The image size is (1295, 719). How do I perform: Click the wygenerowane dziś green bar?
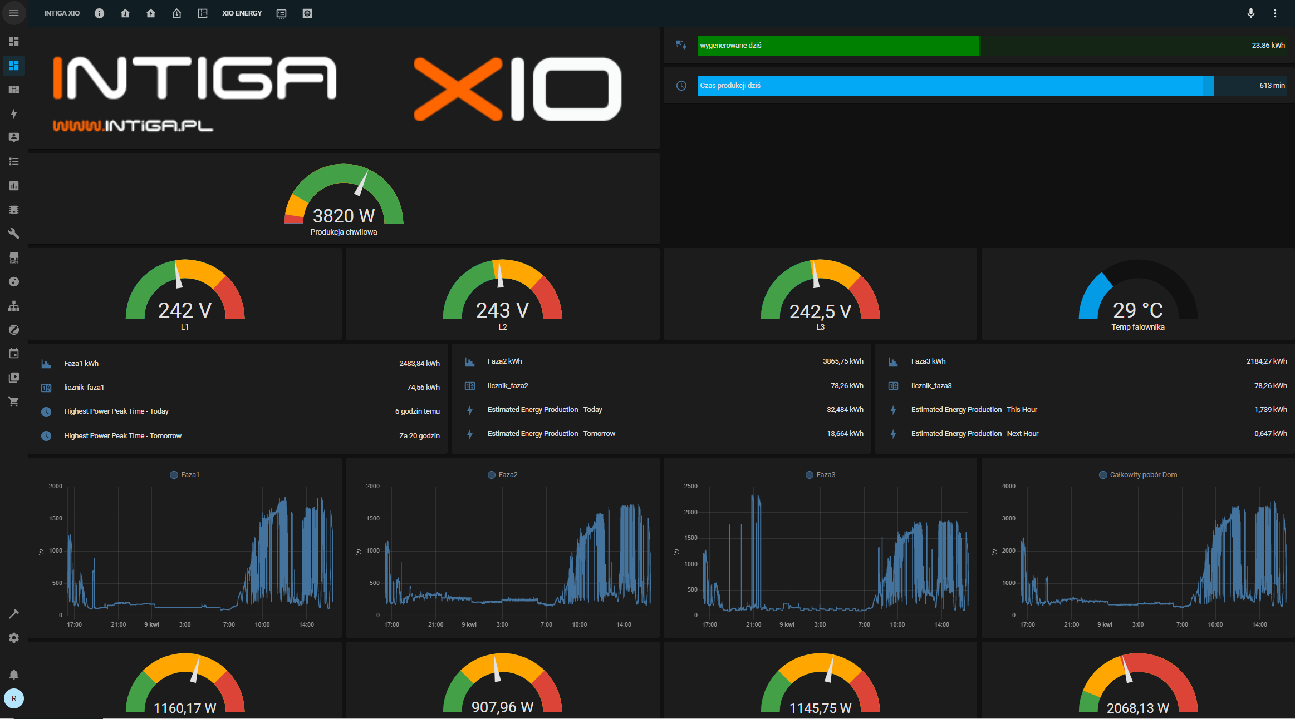pyautogui.click(x=838, y=46)
